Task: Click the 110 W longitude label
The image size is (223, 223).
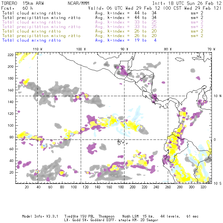Action: click(37, 49)
